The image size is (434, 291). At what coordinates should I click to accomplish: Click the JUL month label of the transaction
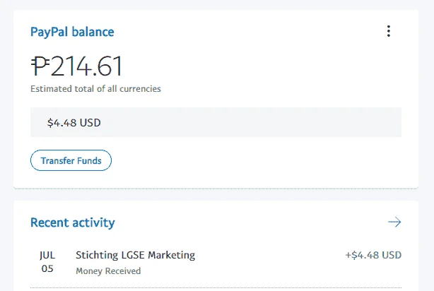(47, 255)
